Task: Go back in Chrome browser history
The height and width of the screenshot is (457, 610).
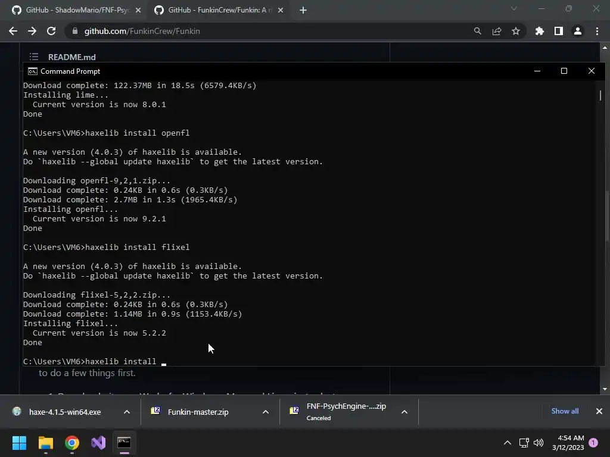Action: point(13,31)
